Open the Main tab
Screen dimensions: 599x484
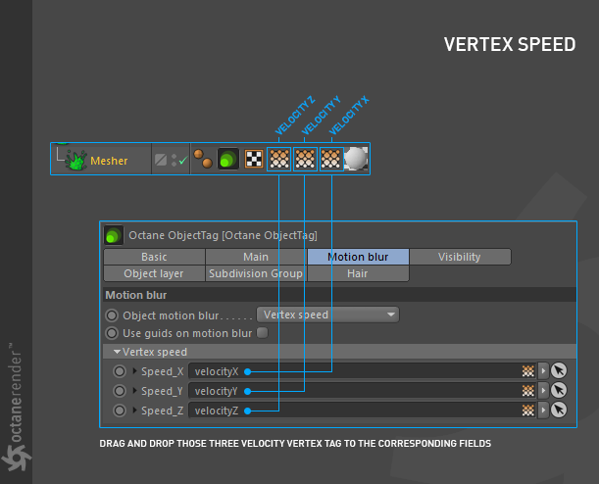pyautogui.click(x=256, y=257)
